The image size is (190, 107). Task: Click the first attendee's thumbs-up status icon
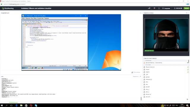pyautogui.click(x=188, y=67)
